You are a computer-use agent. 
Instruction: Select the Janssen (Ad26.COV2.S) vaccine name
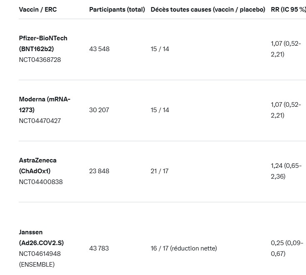41,237
